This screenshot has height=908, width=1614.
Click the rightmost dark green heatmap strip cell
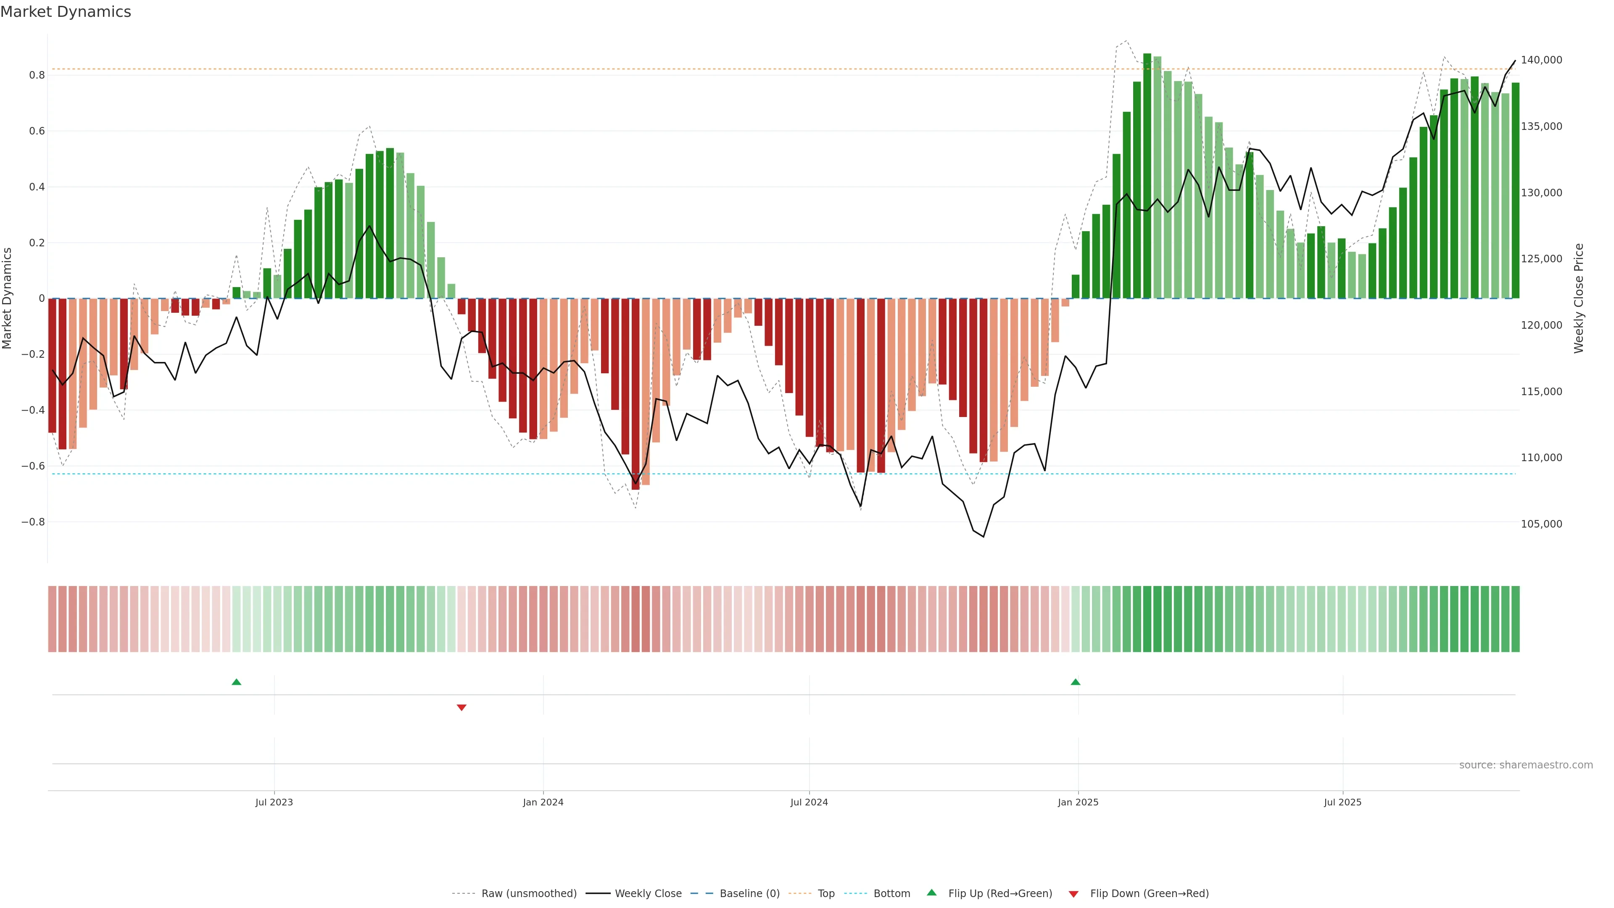click(1515, 618)
